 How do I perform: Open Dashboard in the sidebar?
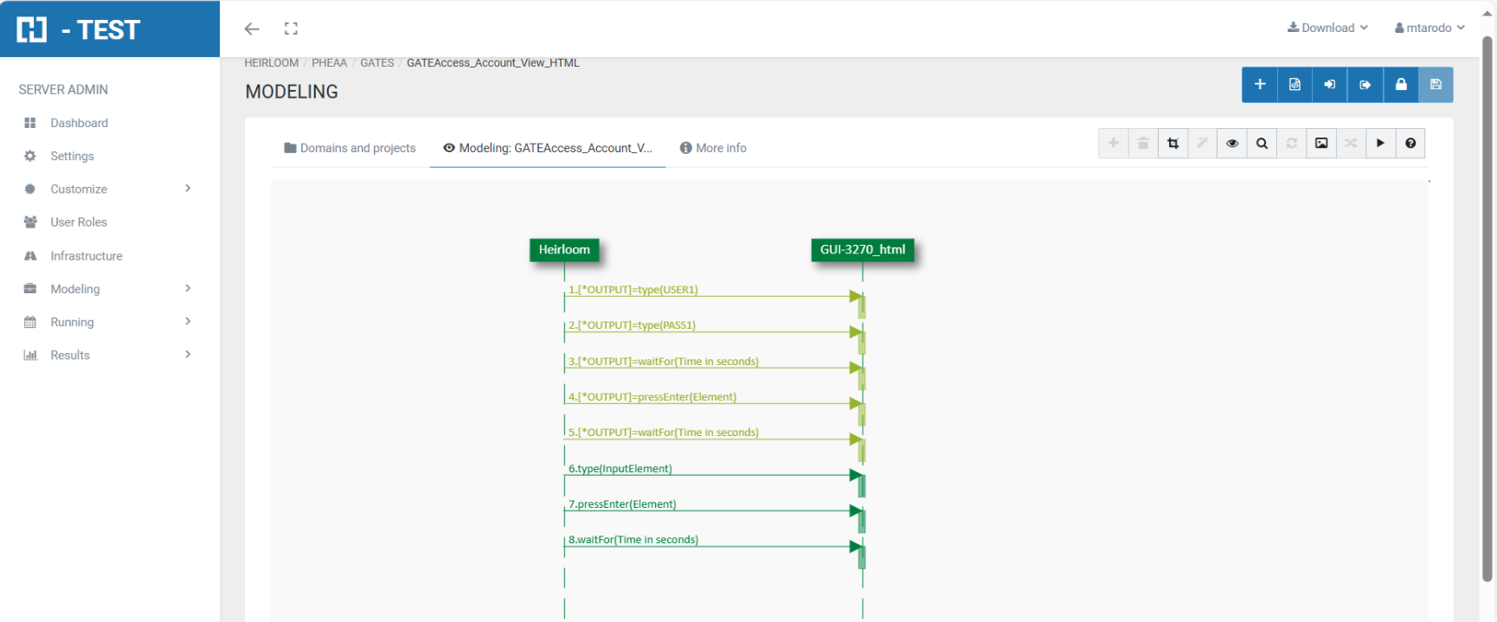point(79,123)
